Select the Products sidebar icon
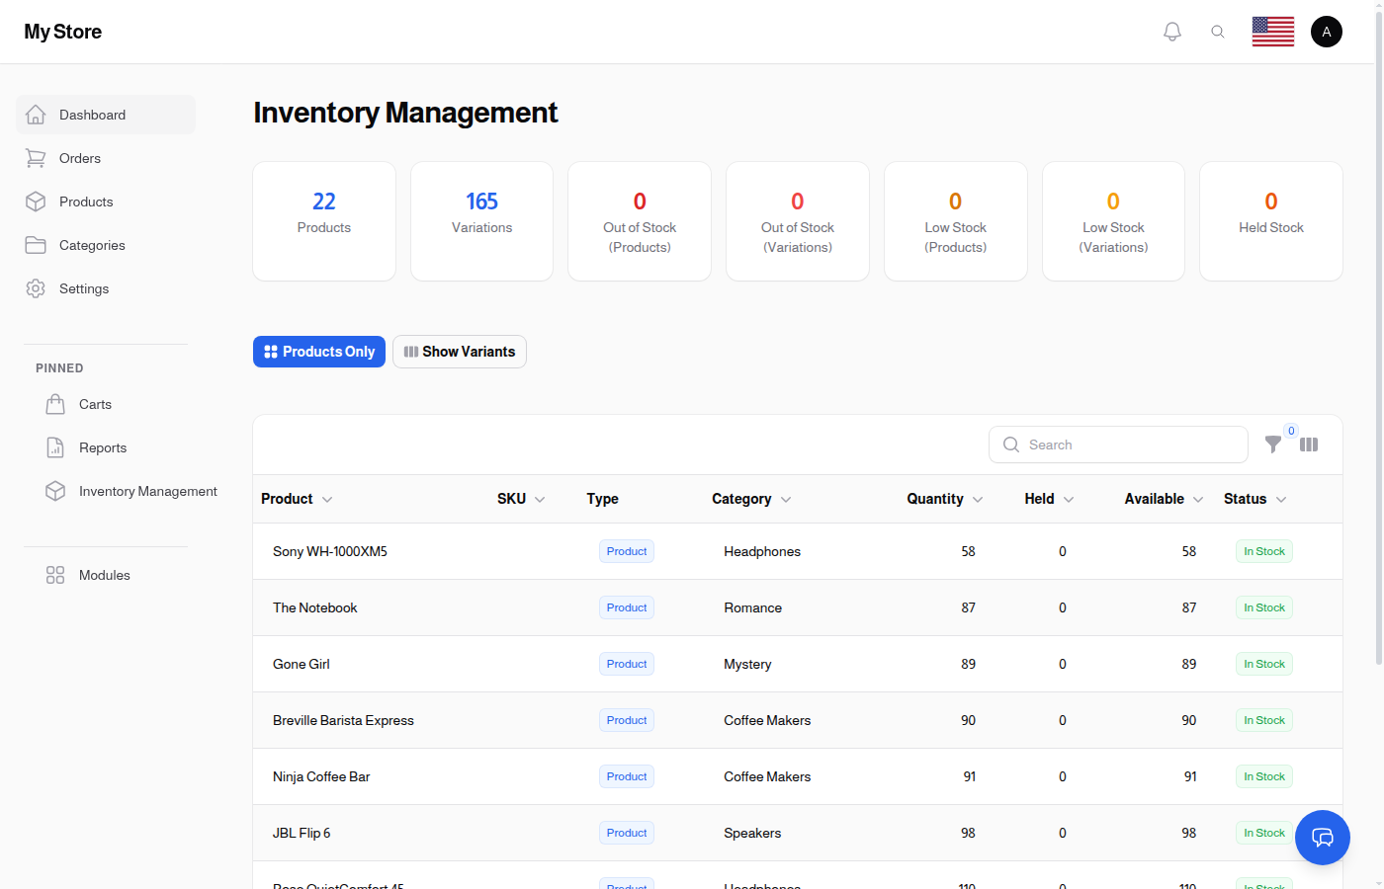Screen dimensions: 1384x889 pyautogui.click(x=35, y=202)
